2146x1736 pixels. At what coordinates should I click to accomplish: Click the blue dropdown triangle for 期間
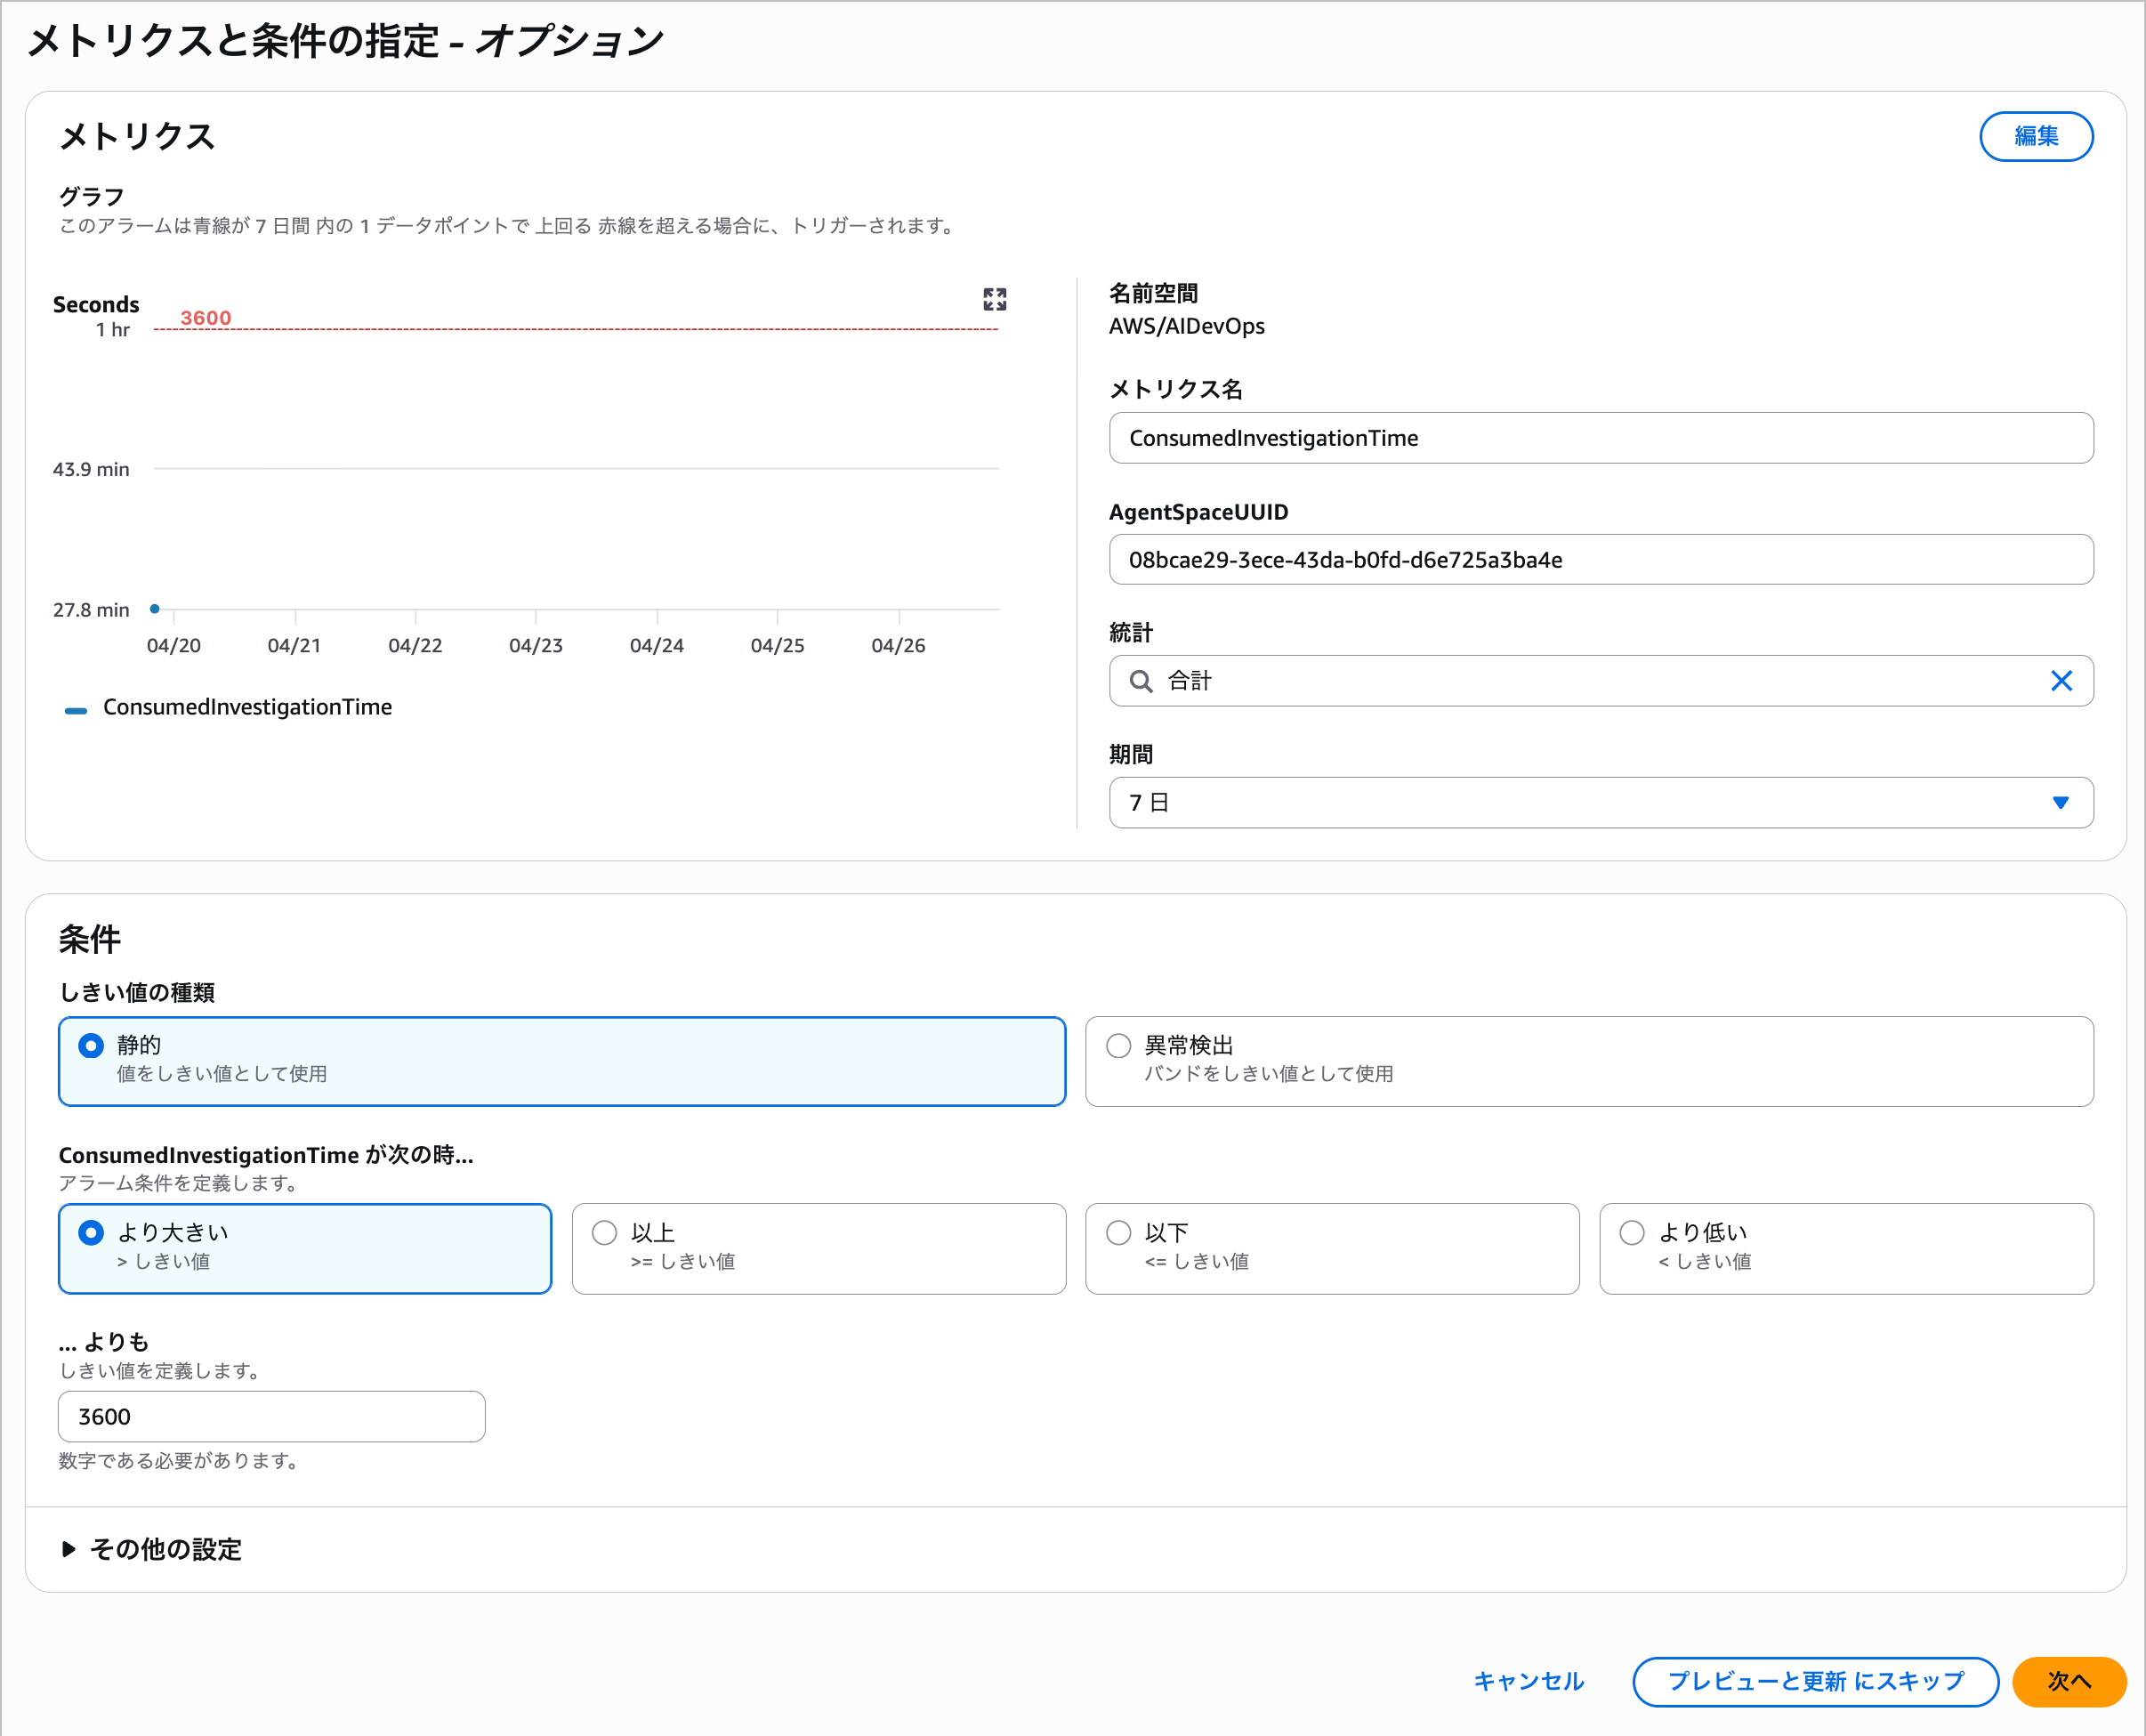pos(2060,803)
